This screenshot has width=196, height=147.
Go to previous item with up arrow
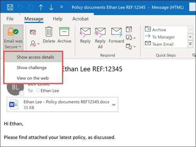[x=41, y=7]
